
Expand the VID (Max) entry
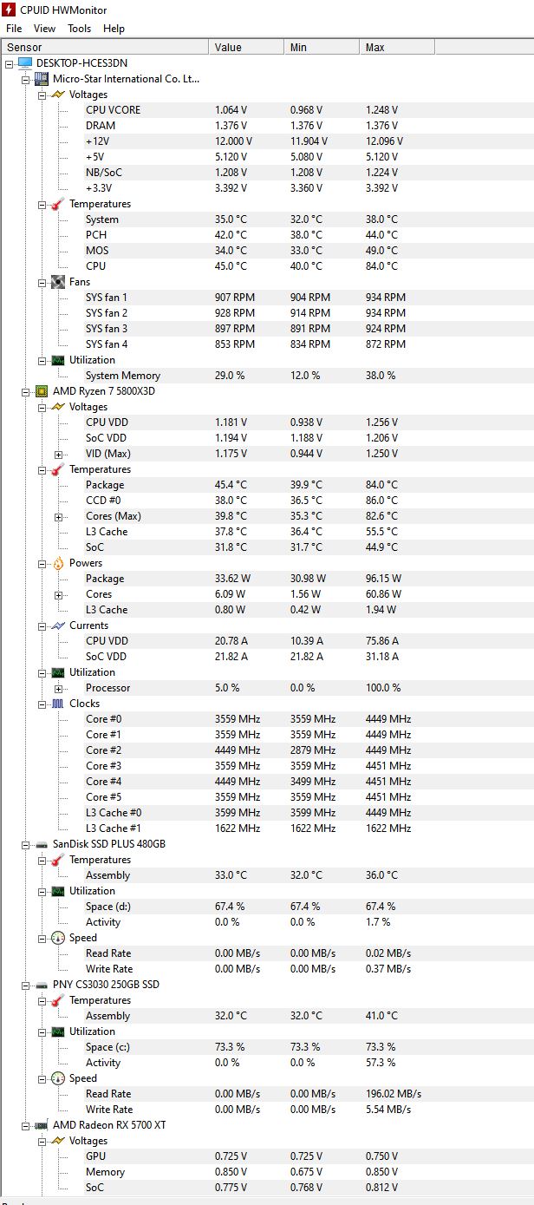point(58,454)
